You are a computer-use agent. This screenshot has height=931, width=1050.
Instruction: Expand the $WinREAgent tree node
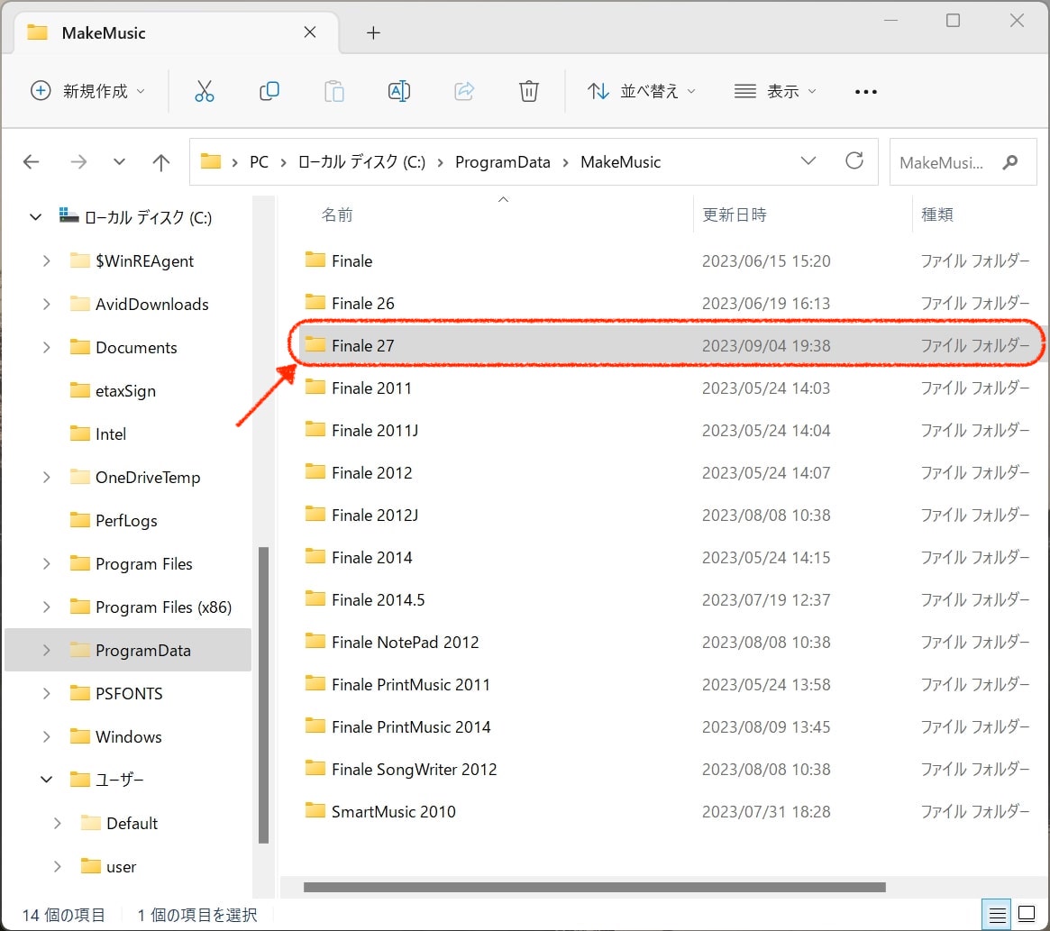[46, 260]
